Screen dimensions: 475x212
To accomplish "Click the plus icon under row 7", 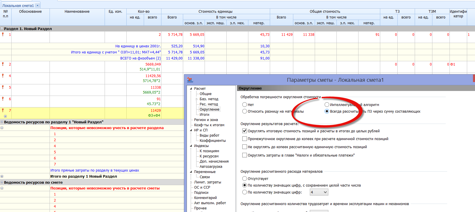I will coord(5,116).
